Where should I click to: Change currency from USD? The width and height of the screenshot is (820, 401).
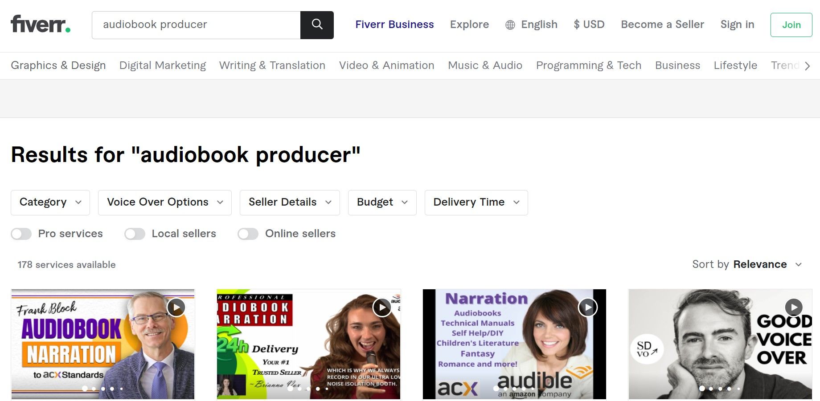point(589,24)
